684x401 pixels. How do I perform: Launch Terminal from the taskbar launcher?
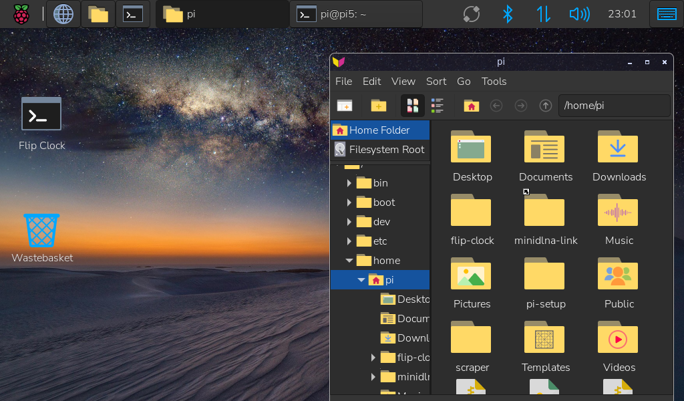coord(133,15)
